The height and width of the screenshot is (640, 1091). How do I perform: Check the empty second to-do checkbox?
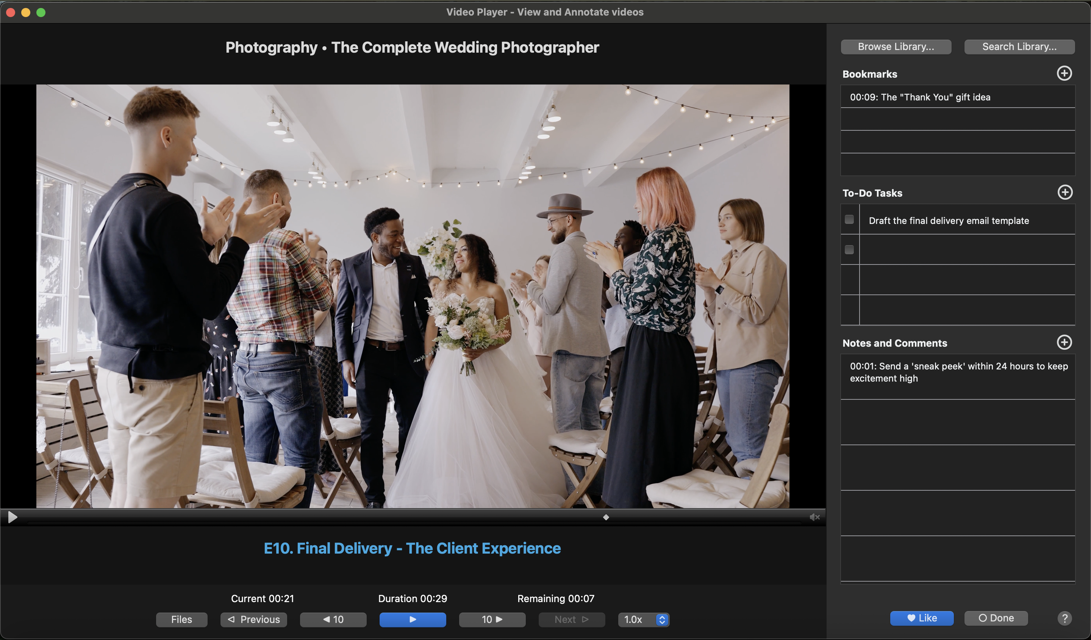pos(849,250)
